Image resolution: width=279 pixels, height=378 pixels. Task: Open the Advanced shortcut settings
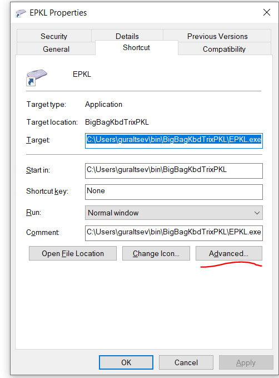click(228, 253)
